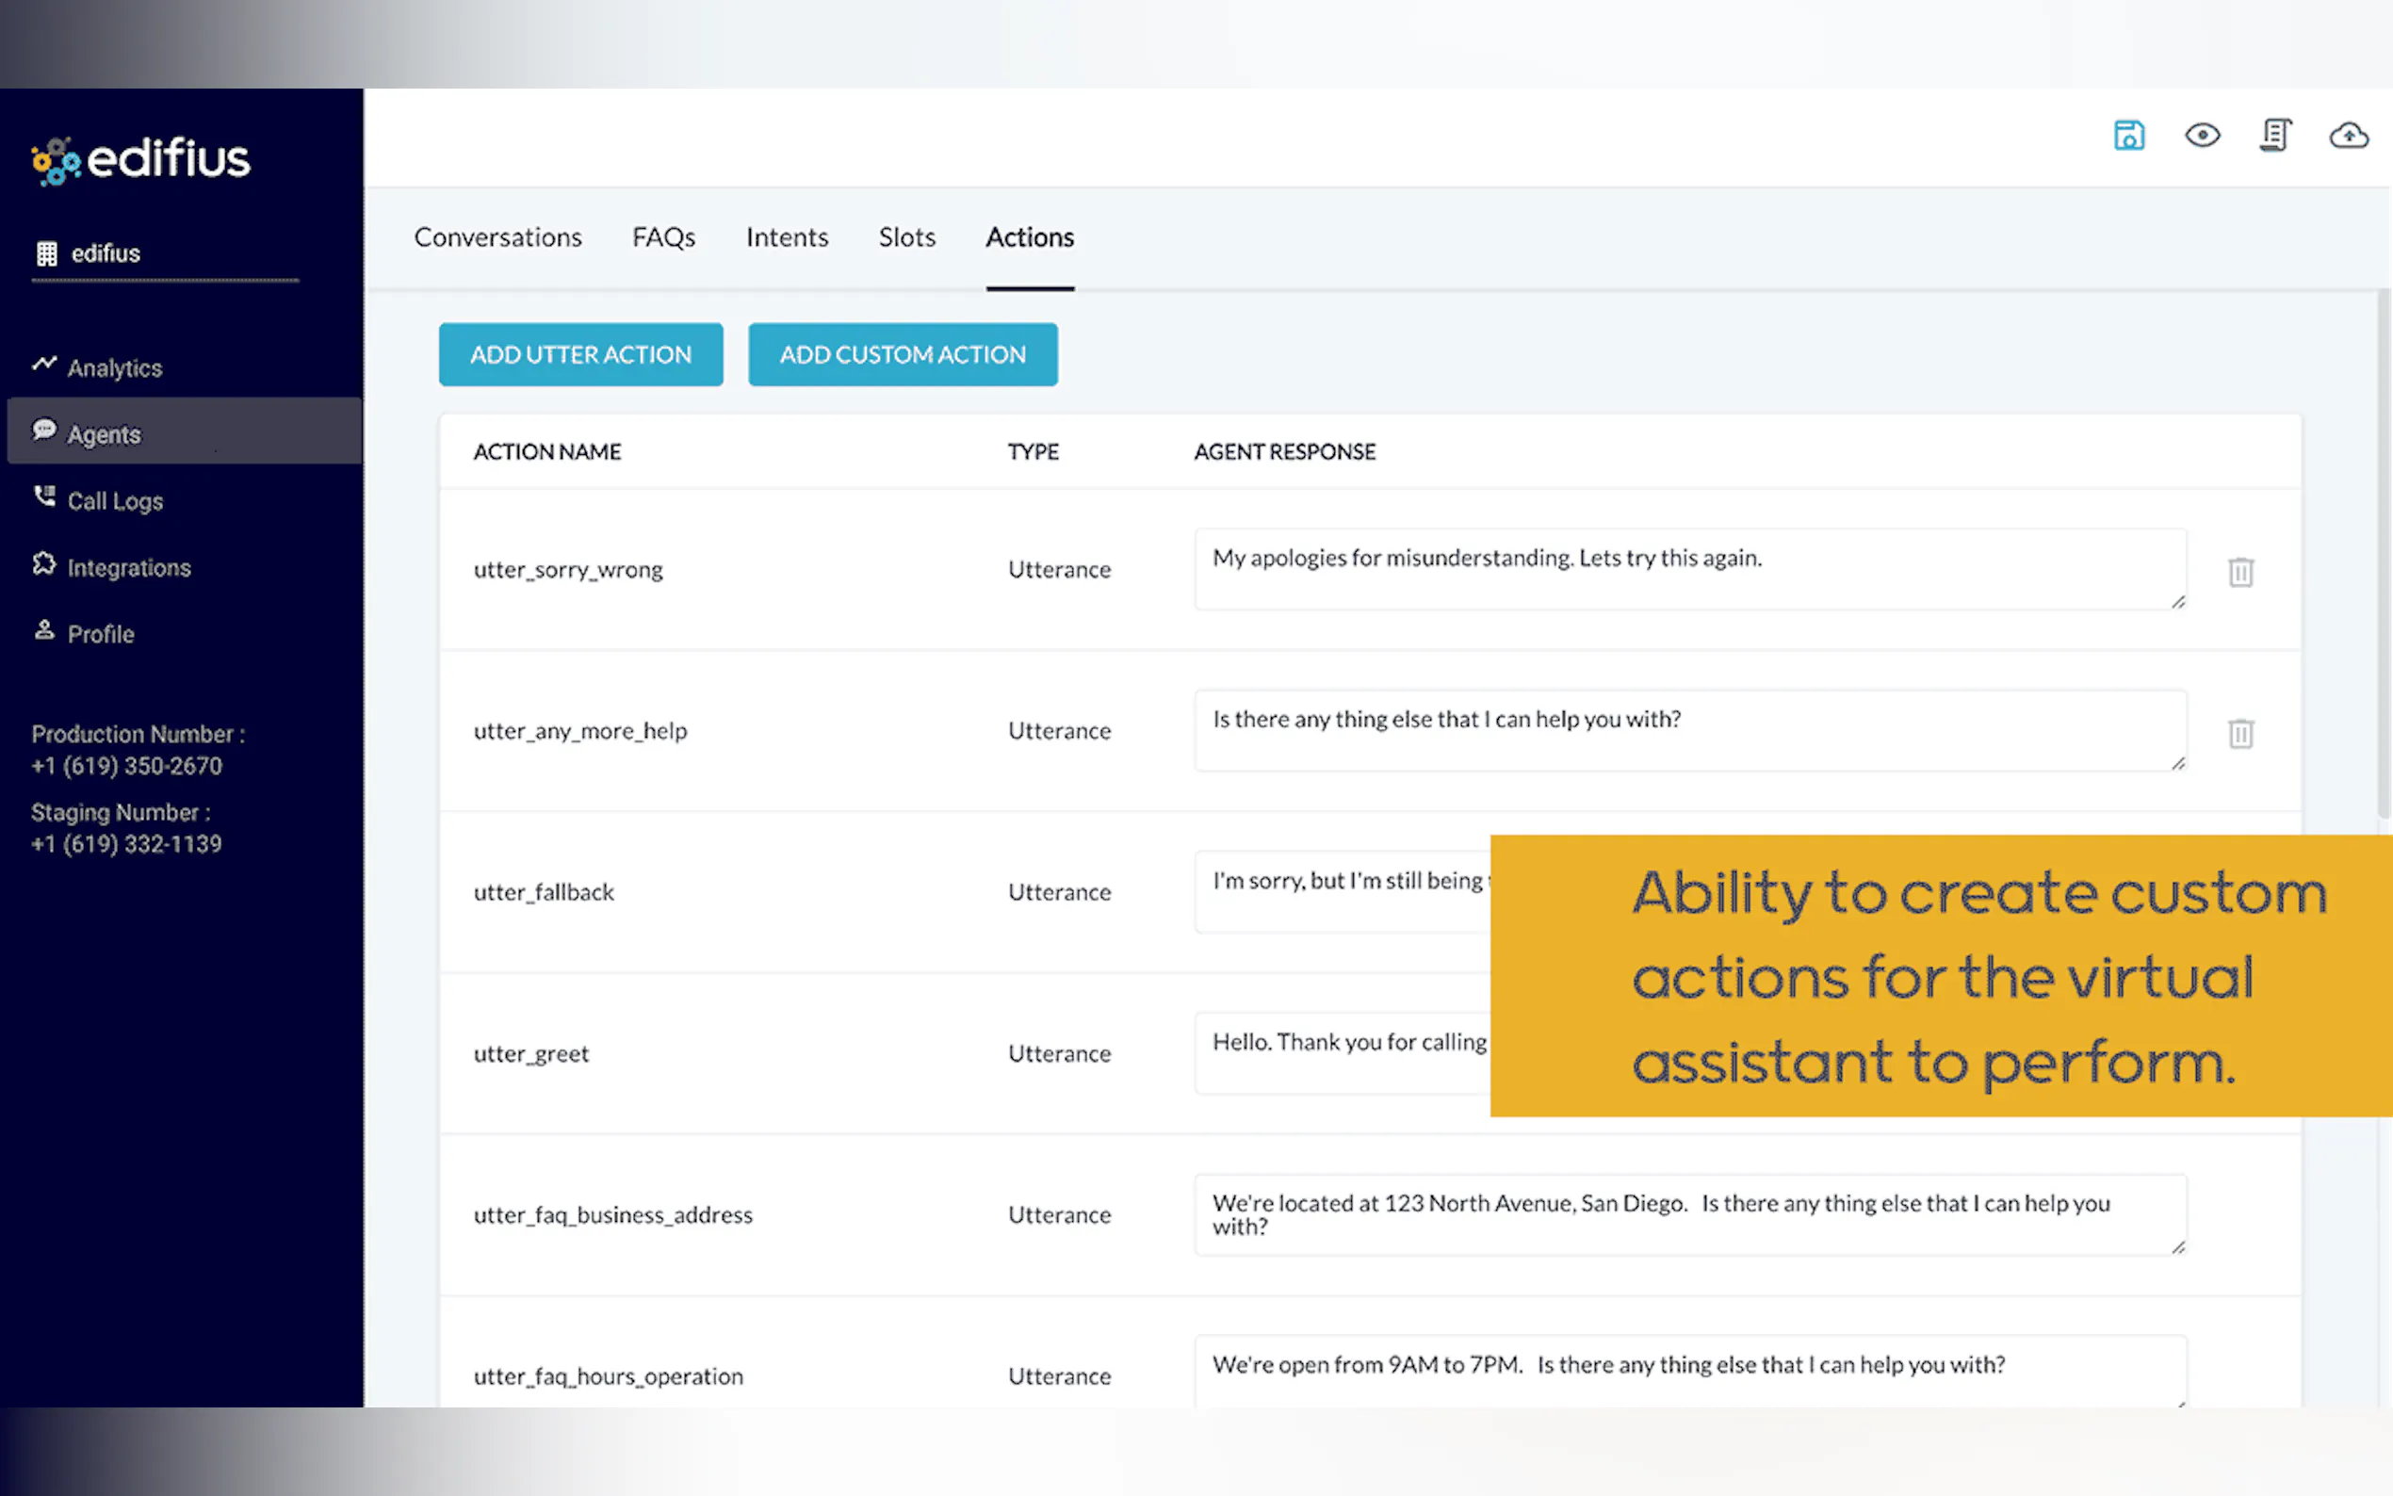Open Analytics in the sidebar
Viewport: 2393px width, 1496px height.
pyautogui.click(x=114, y=368)
